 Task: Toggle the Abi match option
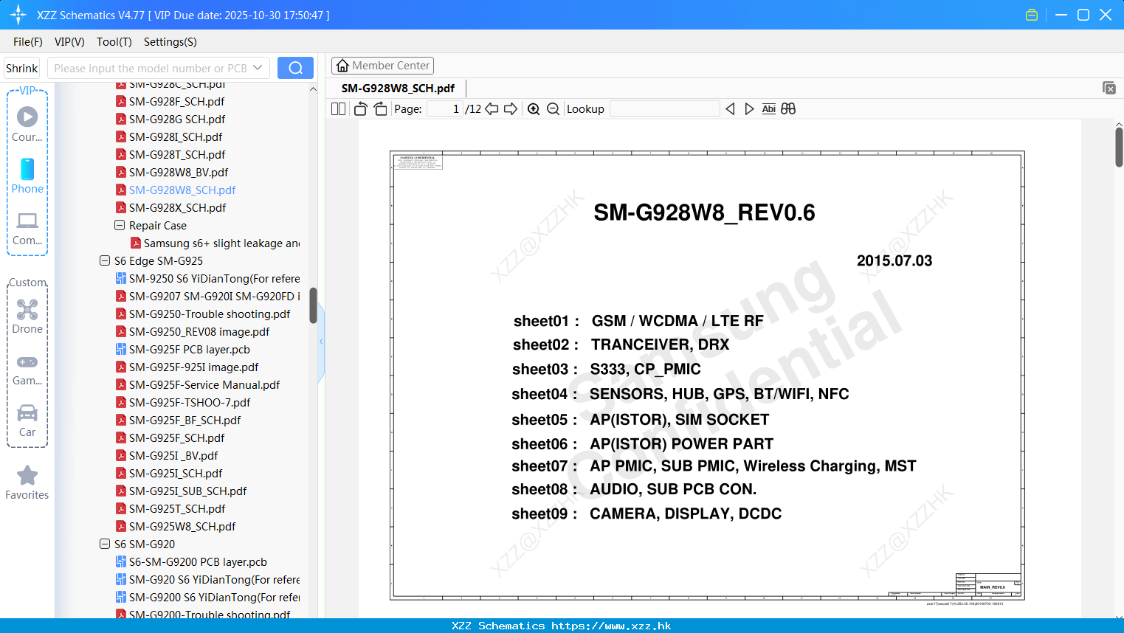pos(768,108)
